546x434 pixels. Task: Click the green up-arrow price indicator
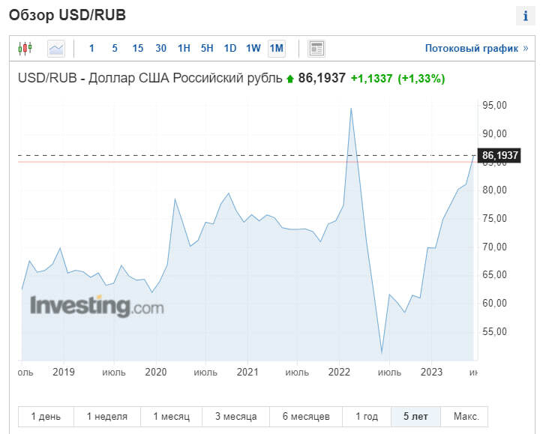pyautogui.click(x=289, y=78)
